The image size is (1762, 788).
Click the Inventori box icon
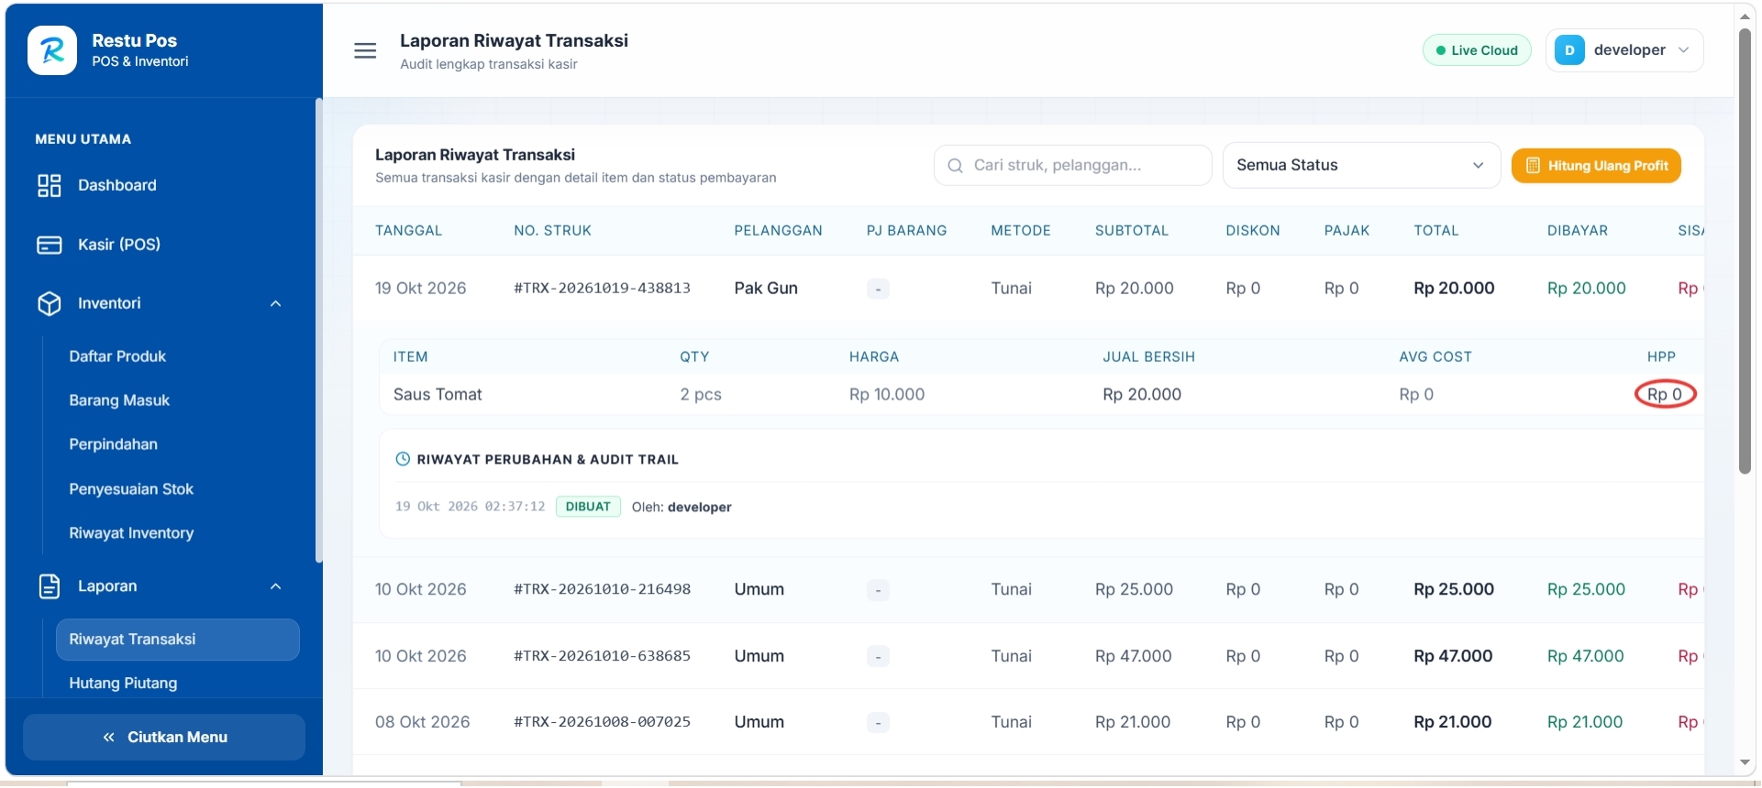click(x=49, y=304)
